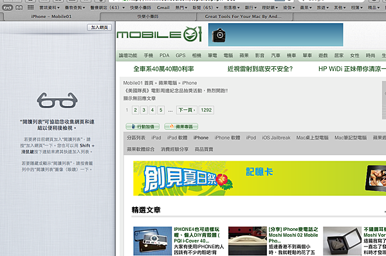Expand the 理財網 bookmarks dropdown

click(x=270, y=8)
